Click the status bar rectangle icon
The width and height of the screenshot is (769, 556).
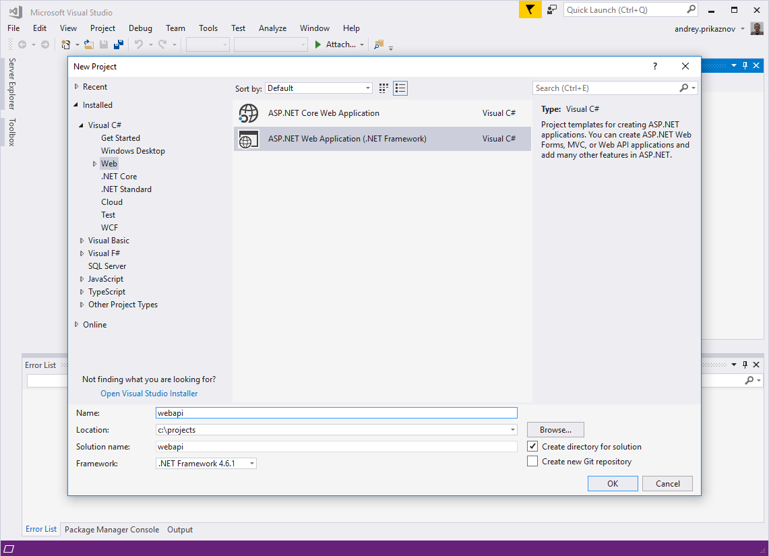9,549
